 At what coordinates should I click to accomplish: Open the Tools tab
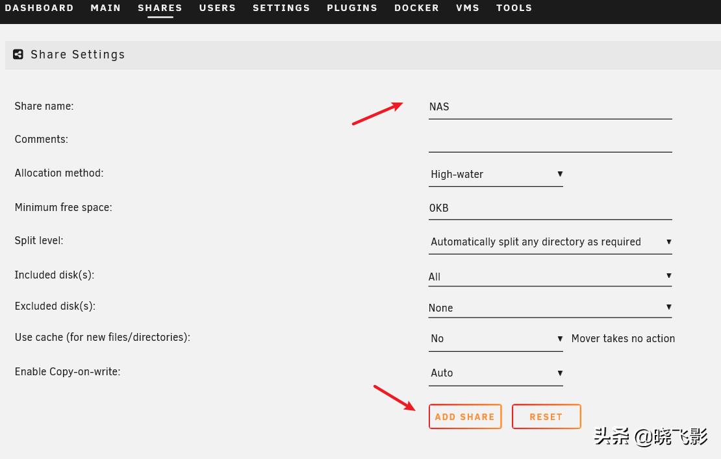(x=514, y=8)
